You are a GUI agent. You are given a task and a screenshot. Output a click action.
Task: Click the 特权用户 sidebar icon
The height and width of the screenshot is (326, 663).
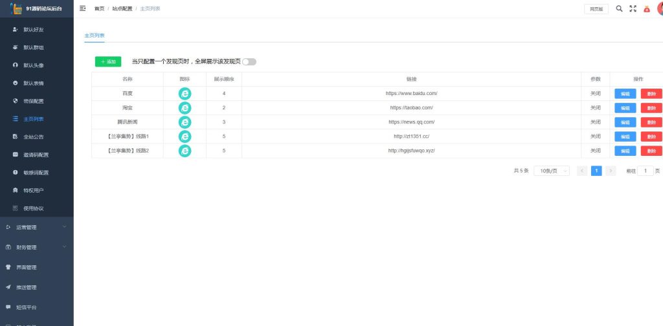(x=16, y=190)
